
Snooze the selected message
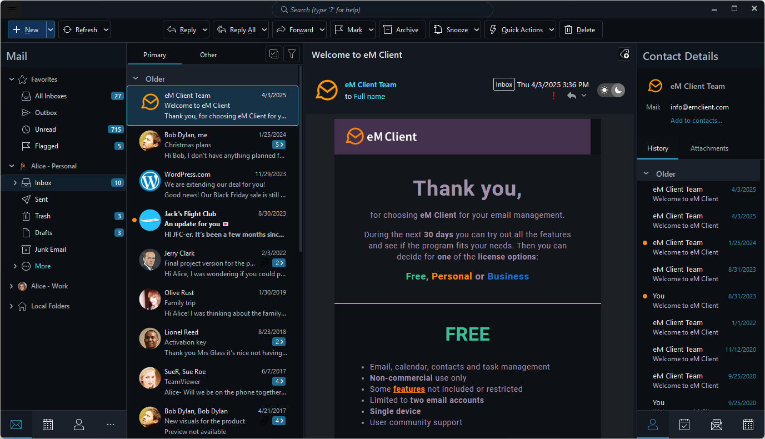(x=451, y=30)
